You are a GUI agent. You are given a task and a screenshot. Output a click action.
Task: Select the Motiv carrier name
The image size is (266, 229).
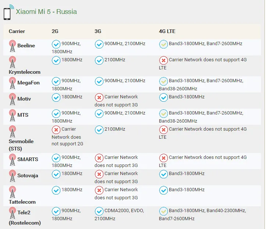pos(24,99)
